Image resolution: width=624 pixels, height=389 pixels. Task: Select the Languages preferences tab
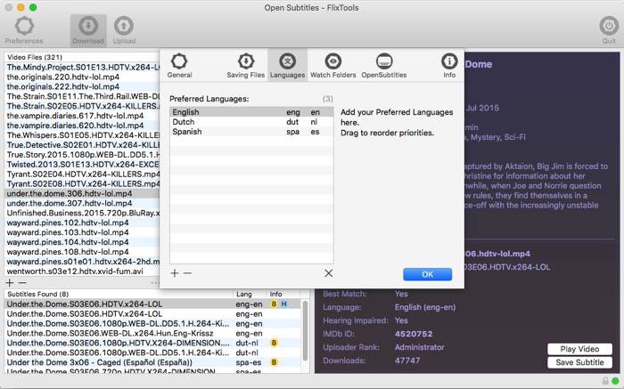[x=287, y=66]
